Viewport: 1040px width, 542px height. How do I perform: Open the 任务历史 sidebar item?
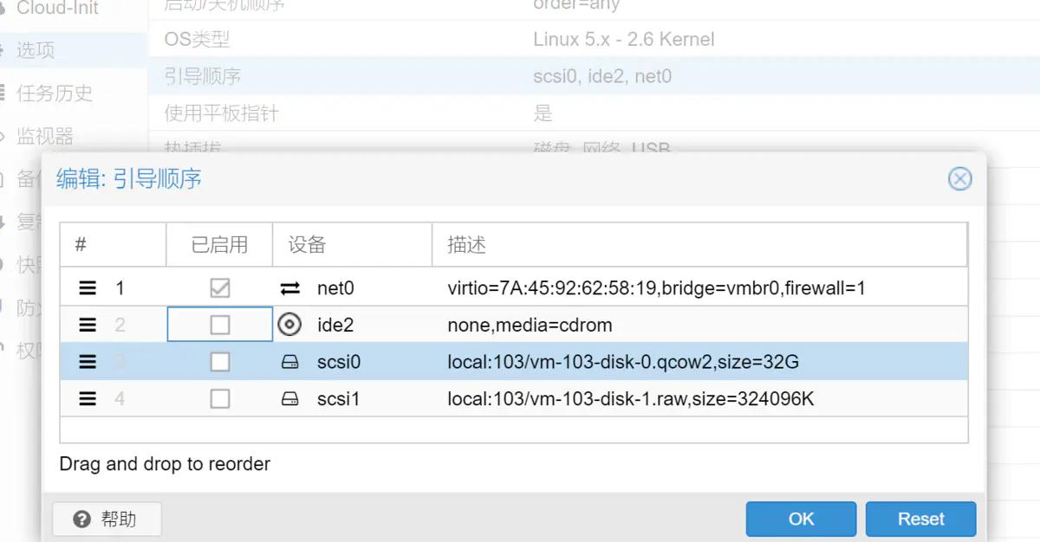click(x=55, y=94)
